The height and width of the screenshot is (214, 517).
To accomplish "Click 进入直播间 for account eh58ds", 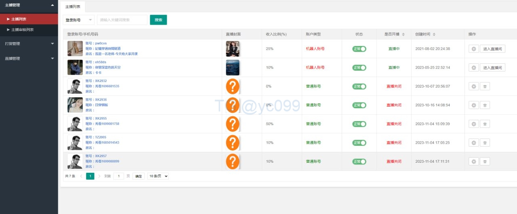I will pyautogui.click(x=492, y=68).
